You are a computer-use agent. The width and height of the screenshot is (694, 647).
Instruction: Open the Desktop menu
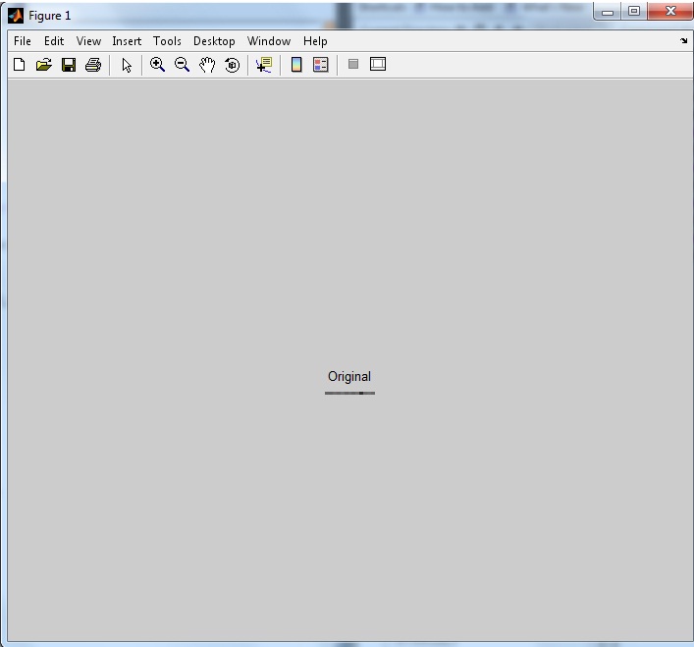[214, 41]
